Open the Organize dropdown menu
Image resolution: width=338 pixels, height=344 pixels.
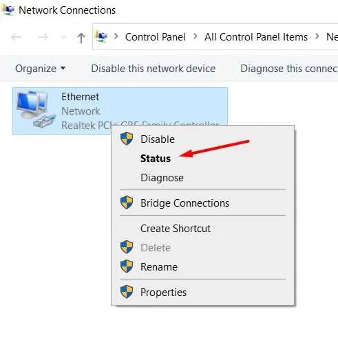coord(41,69)
